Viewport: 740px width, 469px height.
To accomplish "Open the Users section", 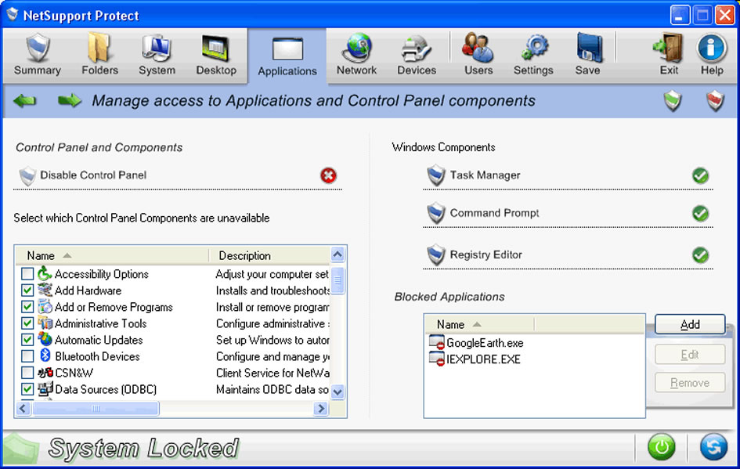I will pyautogui.click(x=478, y=56).
